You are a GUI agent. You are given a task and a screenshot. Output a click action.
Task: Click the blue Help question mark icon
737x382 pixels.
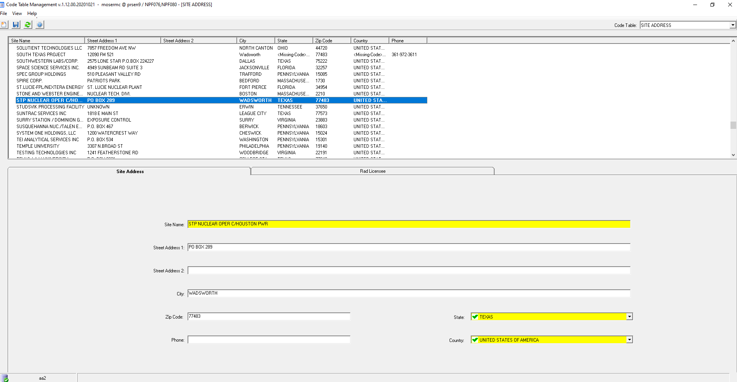(x=40, y=25)
